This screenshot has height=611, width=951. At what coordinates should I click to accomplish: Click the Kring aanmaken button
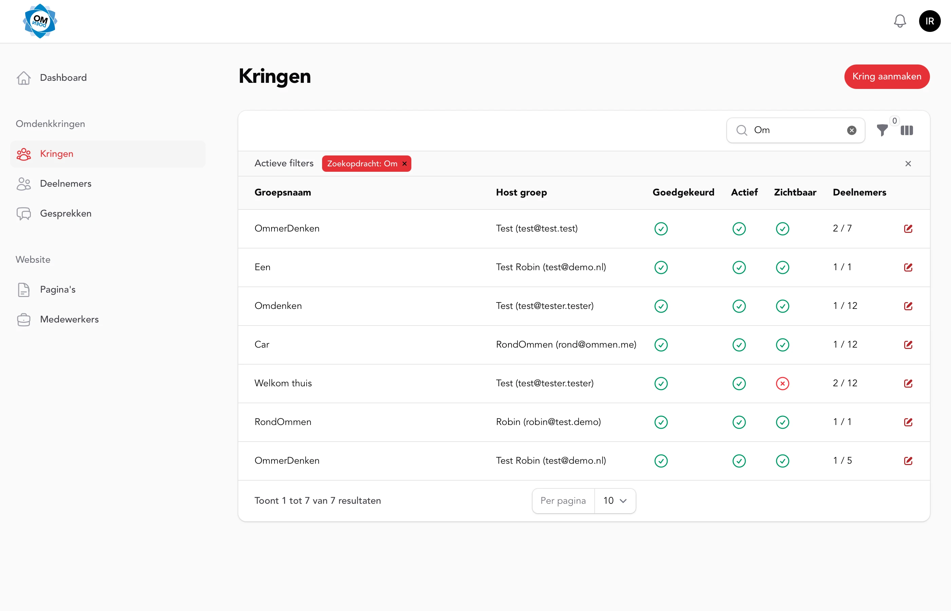pyautogui.click(x=887, y=77)
